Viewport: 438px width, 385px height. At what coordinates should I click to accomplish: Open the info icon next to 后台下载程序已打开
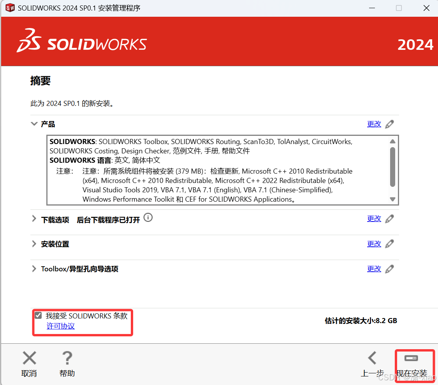148,217
